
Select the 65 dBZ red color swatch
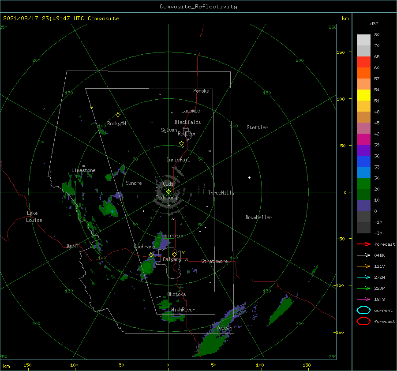point(363,62)
